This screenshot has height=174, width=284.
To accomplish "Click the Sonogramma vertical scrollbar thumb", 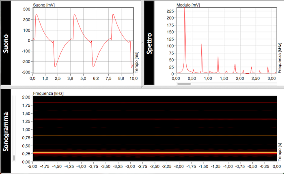I will tap(14, 158).
